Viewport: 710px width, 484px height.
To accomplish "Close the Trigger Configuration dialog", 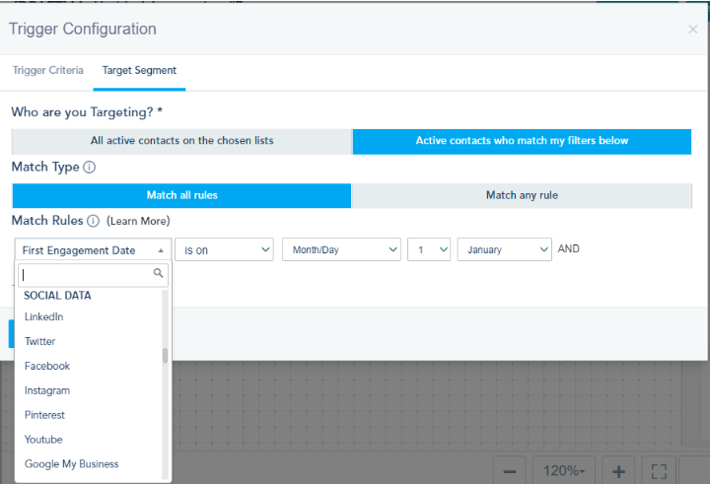I will 692,30.
